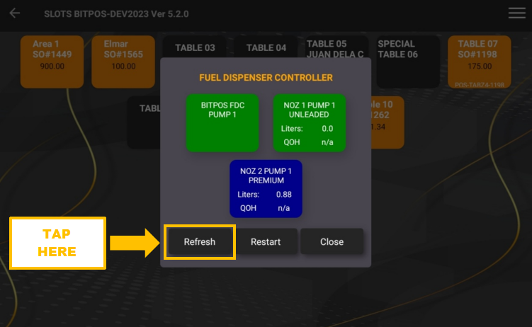Choose the TABLE 04 tile
The image size is (532, 327).
click(x=266, y=47)
